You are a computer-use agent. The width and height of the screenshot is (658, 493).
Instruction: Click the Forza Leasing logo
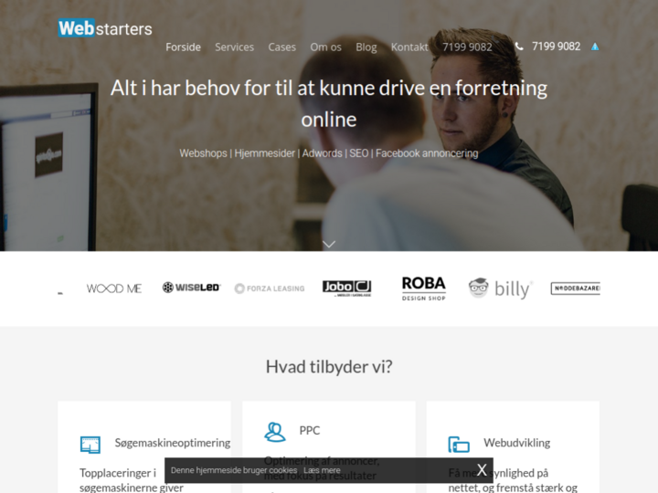[269, 288]
